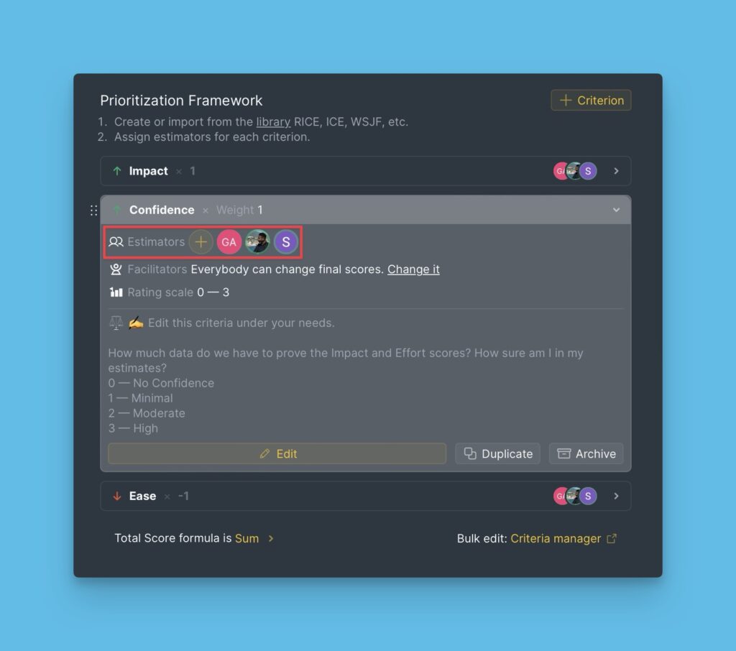Select the GA estimator avatar in Confidence

pyautogui.click(x=229, y=242)
